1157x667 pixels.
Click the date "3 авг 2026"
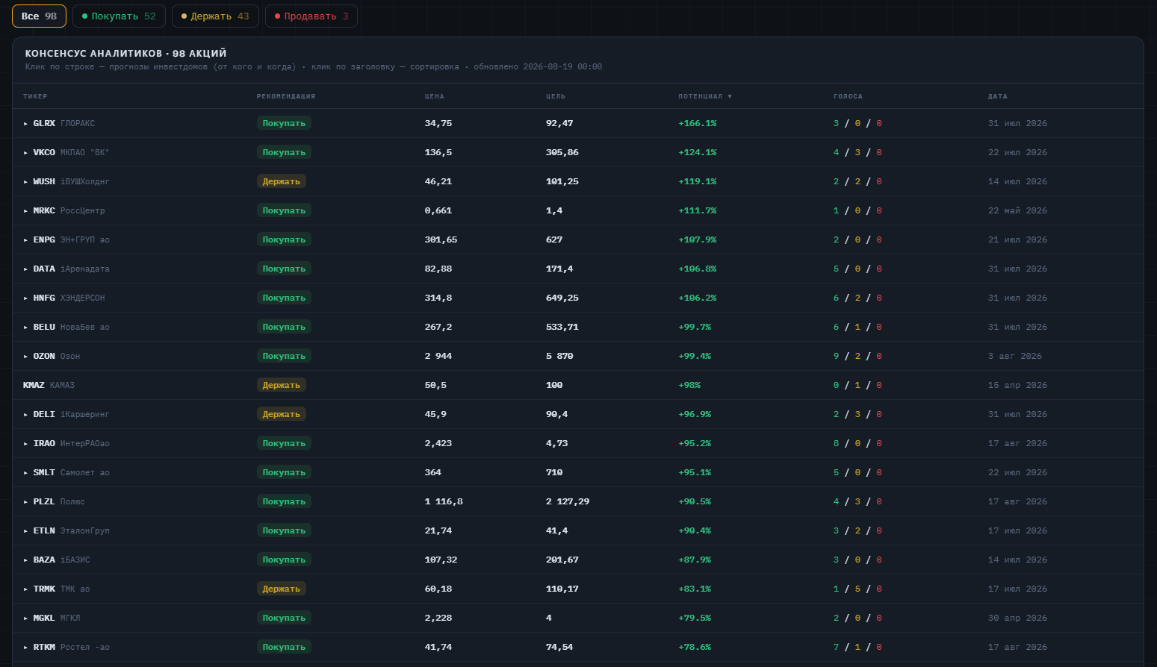click(x=1015, y=356)
